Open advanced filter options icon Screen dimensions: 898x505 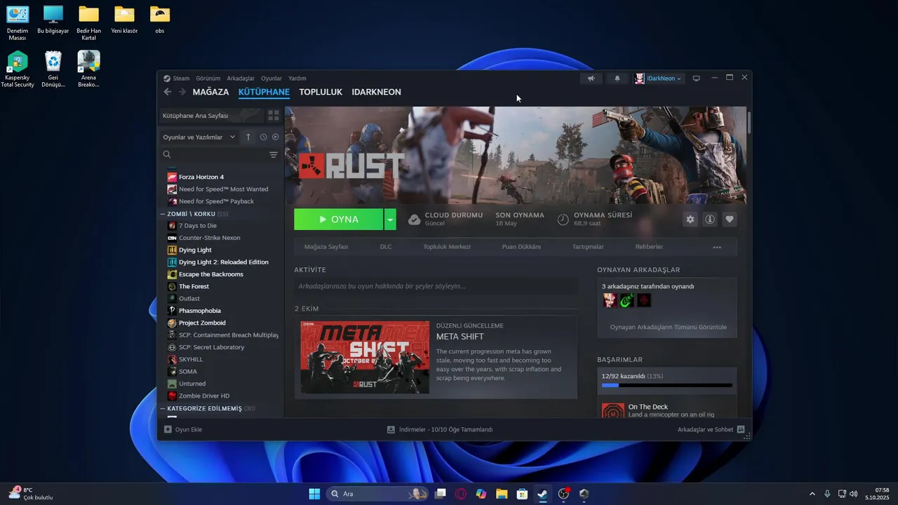[x=274, y=154]
